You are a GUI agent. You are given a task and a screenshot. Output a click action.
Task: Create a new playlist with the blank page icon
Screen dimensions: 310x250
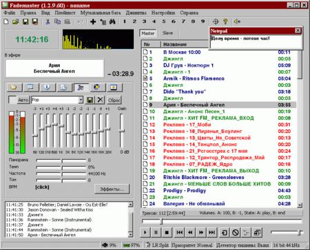point(6,22)
